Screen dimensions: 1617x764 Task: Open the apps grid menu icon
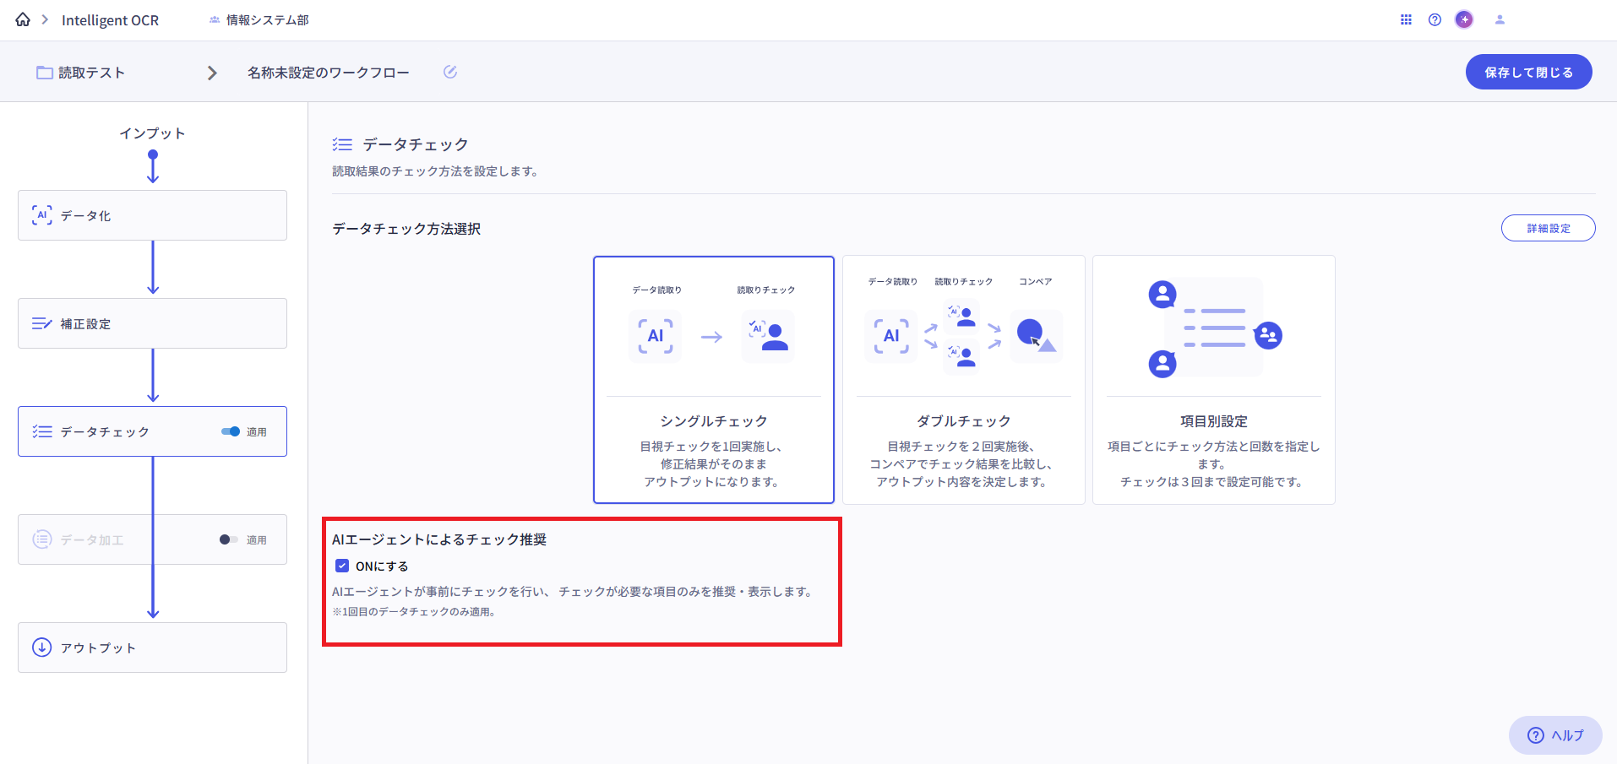(x=1406, y=19)
